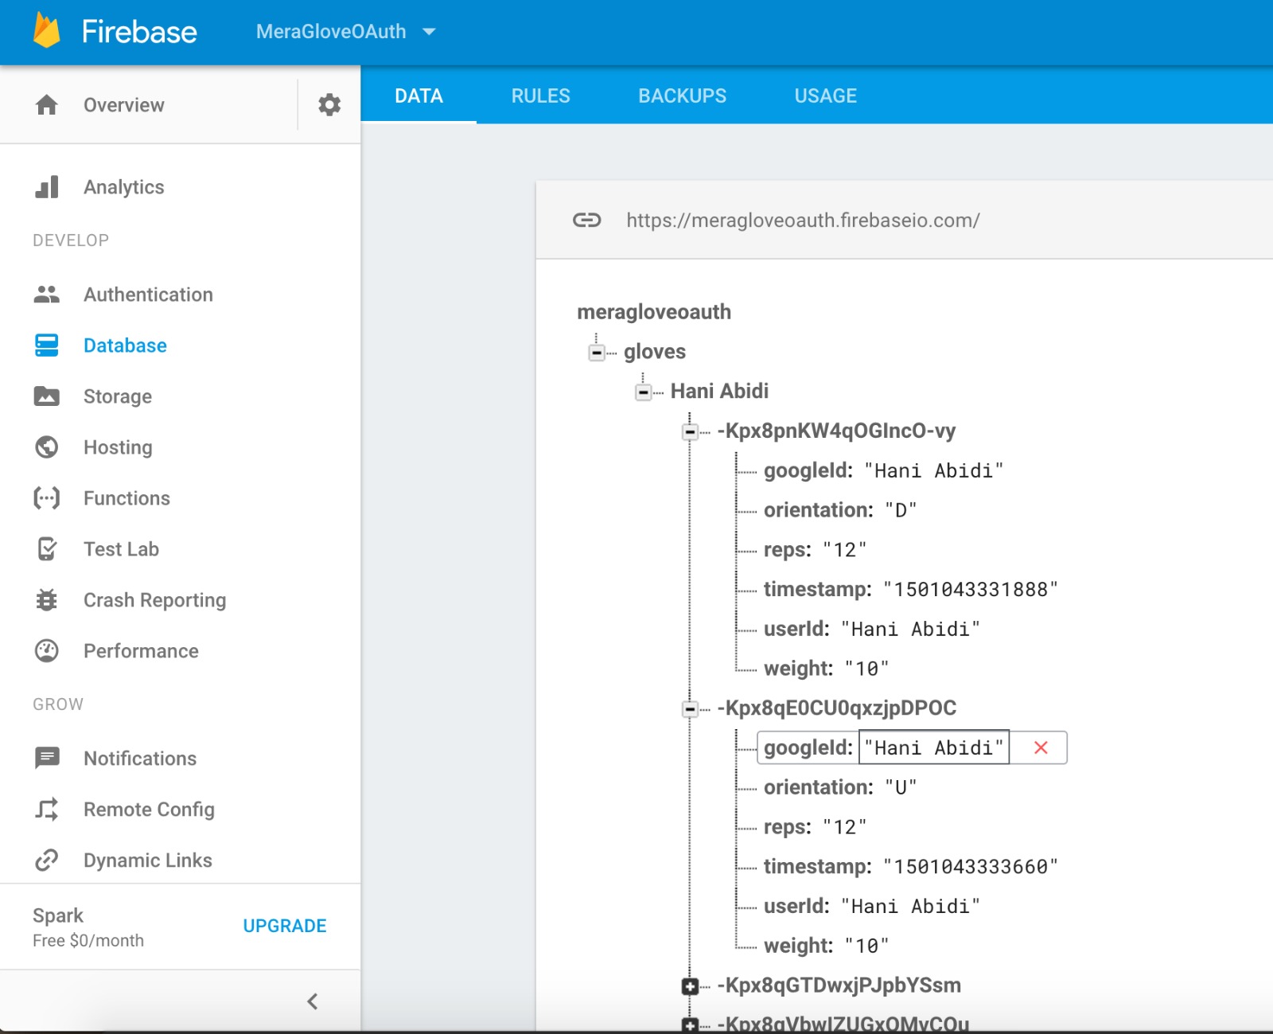Open Crash Reporting

tap(154, 600)
